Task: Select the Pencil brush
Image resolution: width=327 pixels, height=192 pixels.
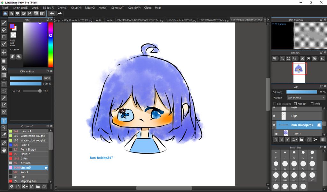Action: 28,172
